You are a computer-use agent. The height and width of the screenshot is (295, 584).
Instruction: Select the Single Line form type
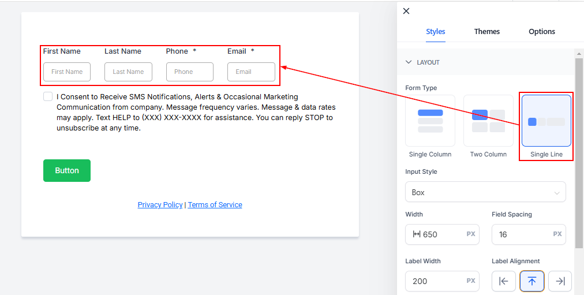click(546, 121)
